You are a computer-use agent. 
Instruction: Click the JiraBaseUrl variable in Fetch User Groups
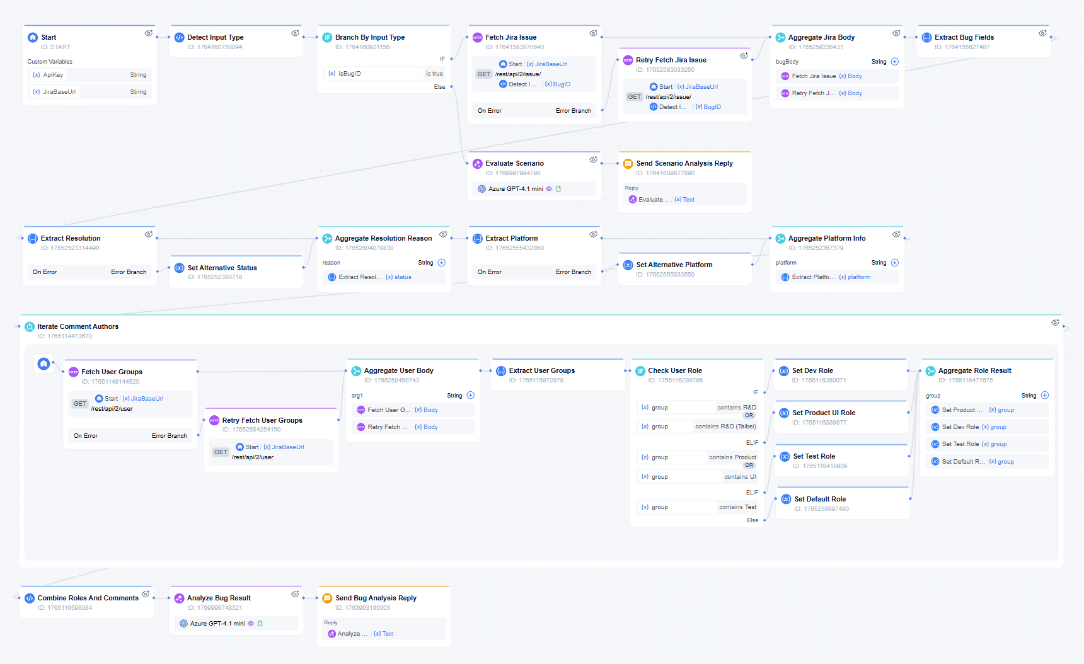pyautogui.click(x=147, y=399)
